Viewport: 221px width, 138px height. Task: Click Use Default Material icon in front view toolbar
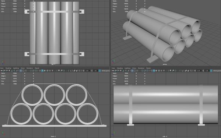(x=45, y=71)
